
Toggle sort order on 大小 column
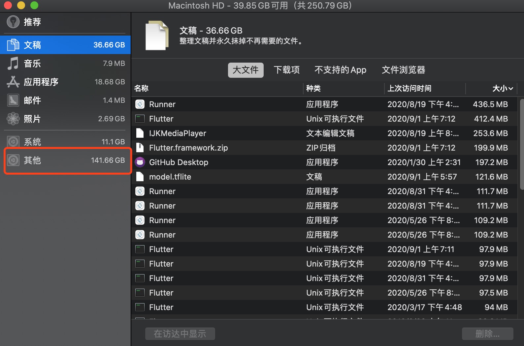click(492, 88)
